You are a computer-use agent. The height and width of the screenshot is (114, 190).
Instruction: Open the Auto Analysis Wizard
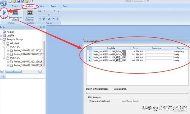click(x=15, y=15)
